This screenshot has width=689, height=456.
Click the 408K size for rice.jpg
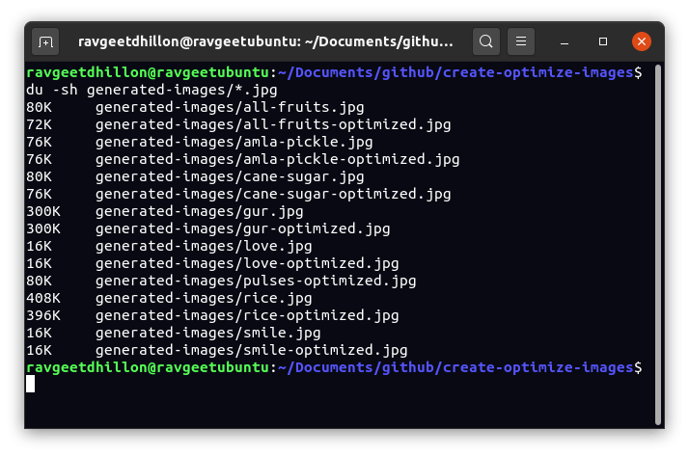[43, 298]
